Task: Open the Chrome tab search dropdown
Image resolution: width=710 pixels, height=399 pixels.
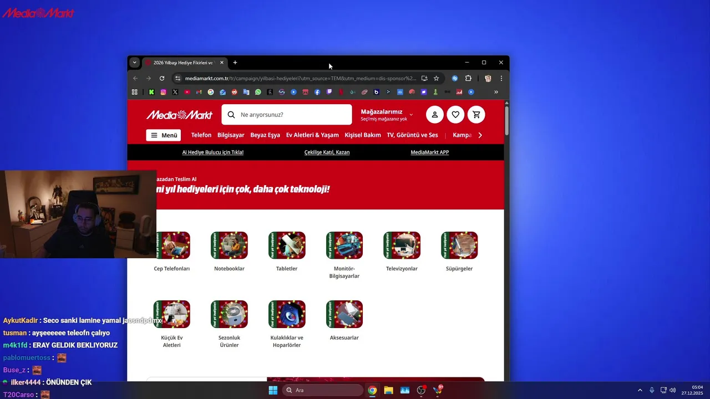Action: 134,63
